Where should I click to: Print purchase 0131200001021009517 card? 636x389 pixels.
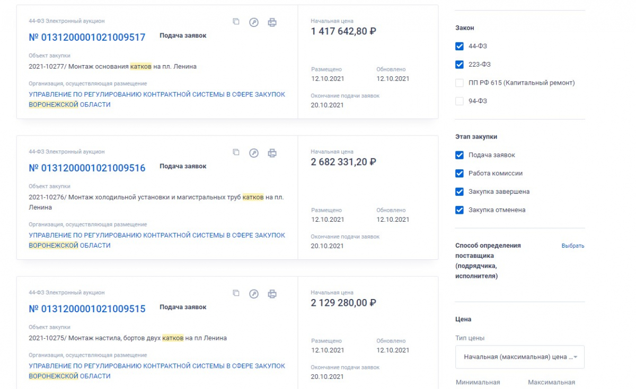[272, 22]
